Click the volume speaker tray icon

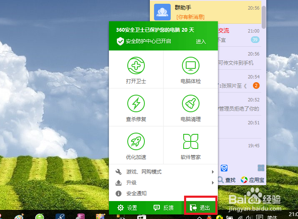tap(249, 217)
